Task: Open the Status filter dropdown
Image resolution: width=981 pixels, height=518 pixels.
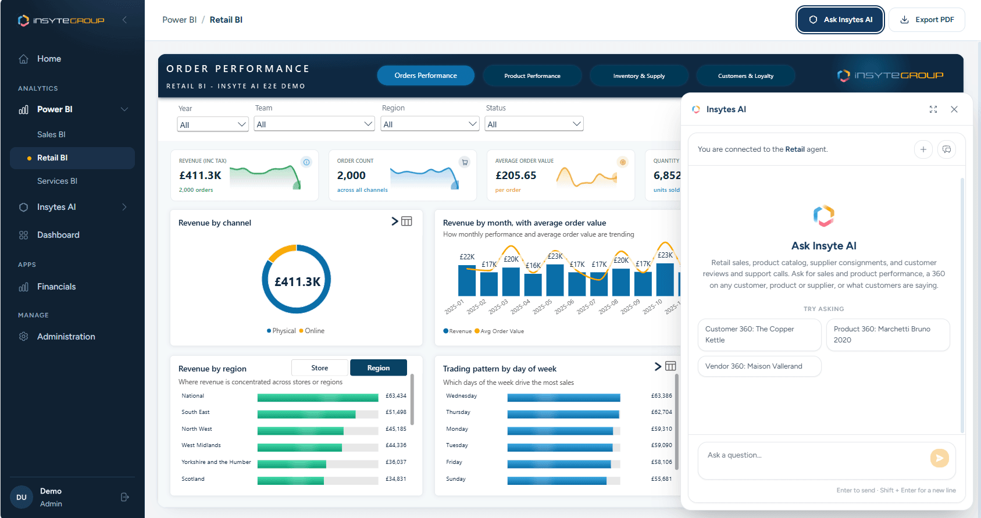Action: point(534,124)
